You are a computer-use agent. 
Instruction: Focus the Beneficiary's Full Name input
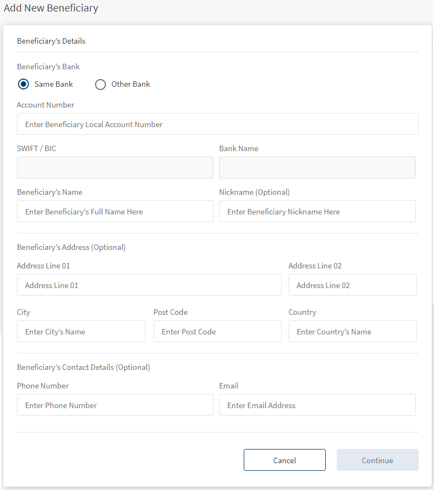pos(115,212)
